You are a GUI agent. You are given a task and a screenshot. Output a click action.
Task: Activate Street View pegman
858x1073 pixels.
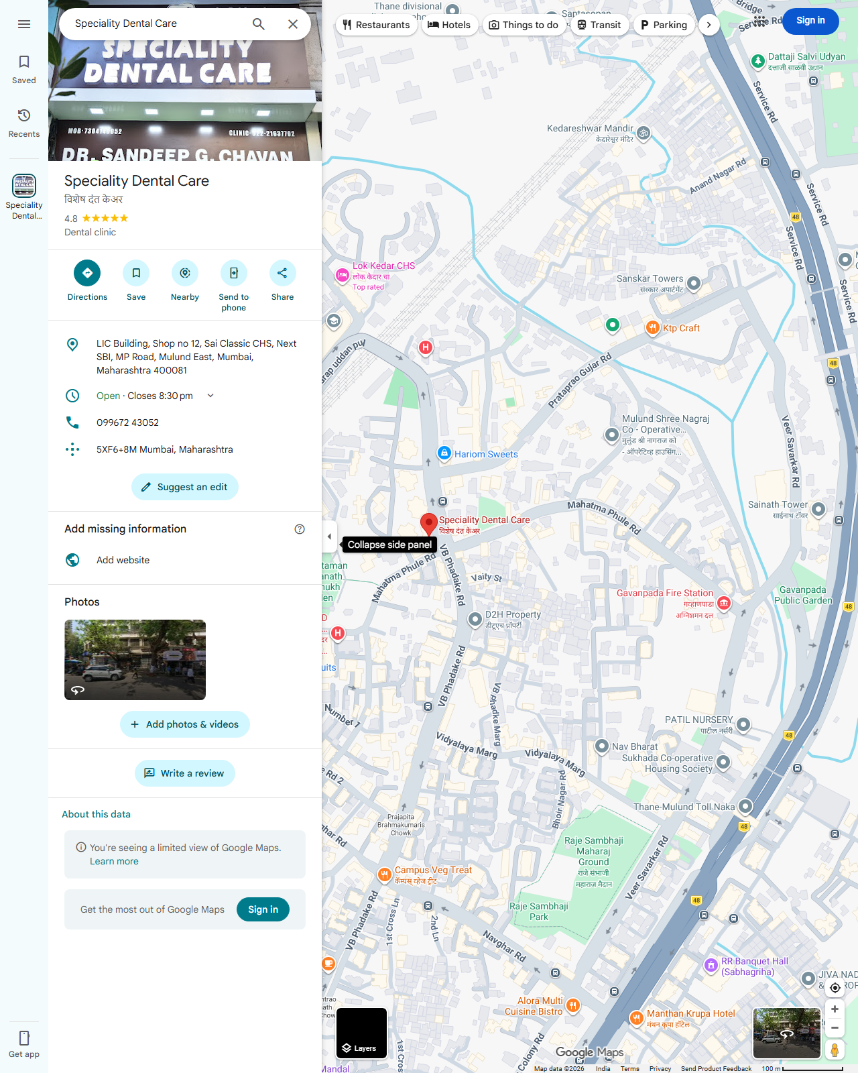[835, 1050]
